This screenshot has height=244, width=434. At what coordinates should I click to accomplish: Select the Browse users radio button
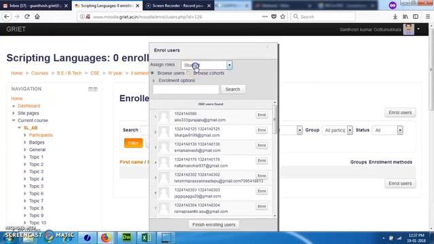coord(152,73)
